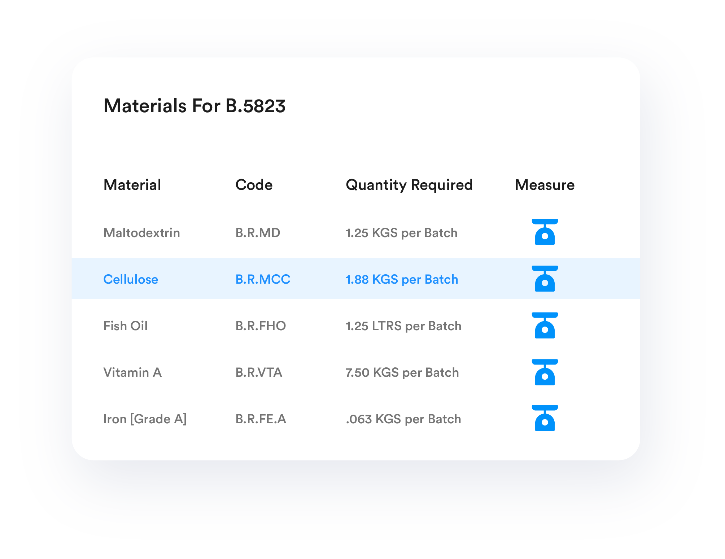The width and height of the screenshot is (725, 559).
Task: Select the Maltodextrin material name
Action: pyautogui.click(x=141, y=233)
